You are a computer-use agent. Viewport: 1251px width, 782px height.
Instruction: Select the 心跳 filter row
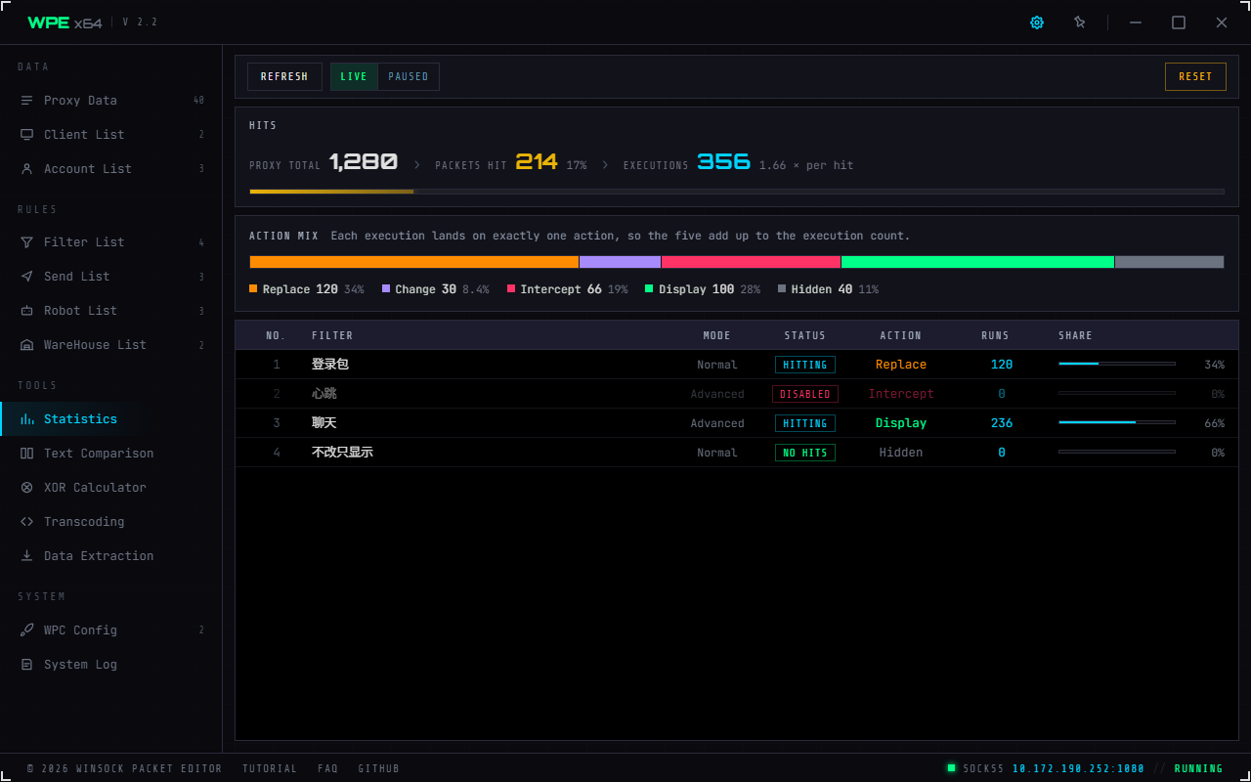pos(737,394)
